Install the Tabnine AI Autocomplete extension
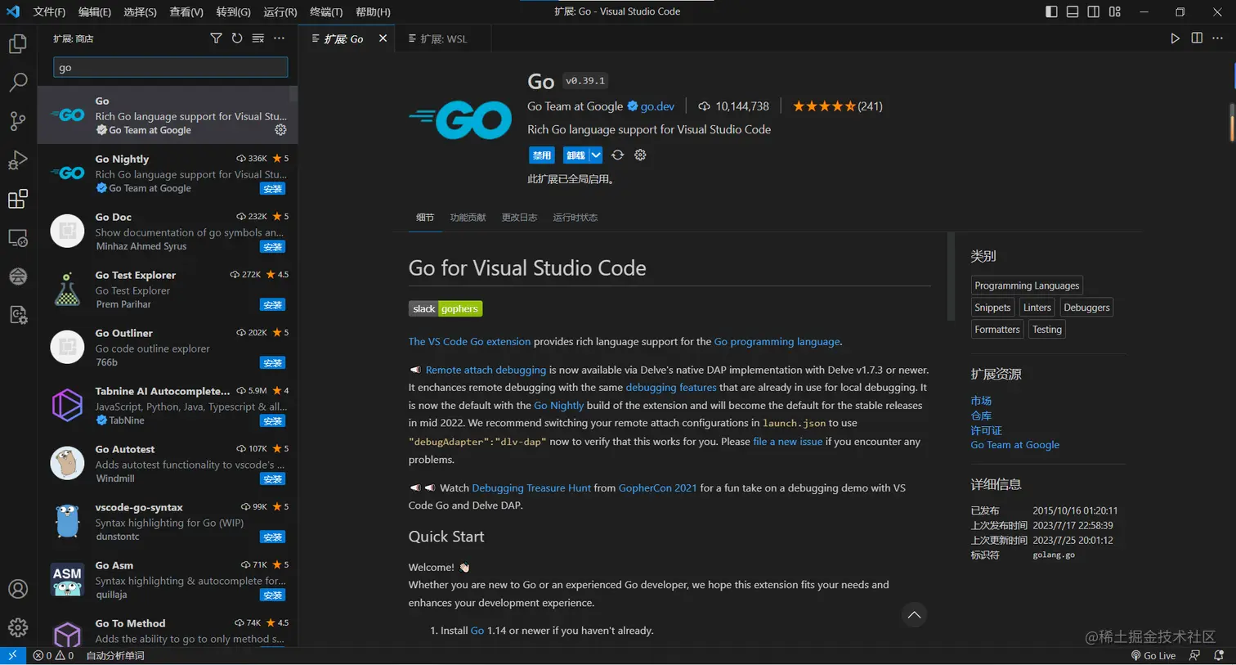Screen dimensions: 1236x665 272,421
